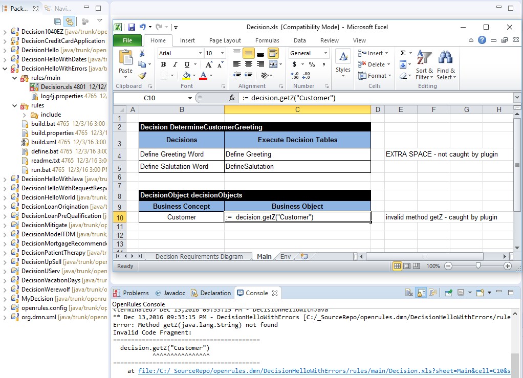
Task: Toggle Top Align button
Action: pos(237,53)
